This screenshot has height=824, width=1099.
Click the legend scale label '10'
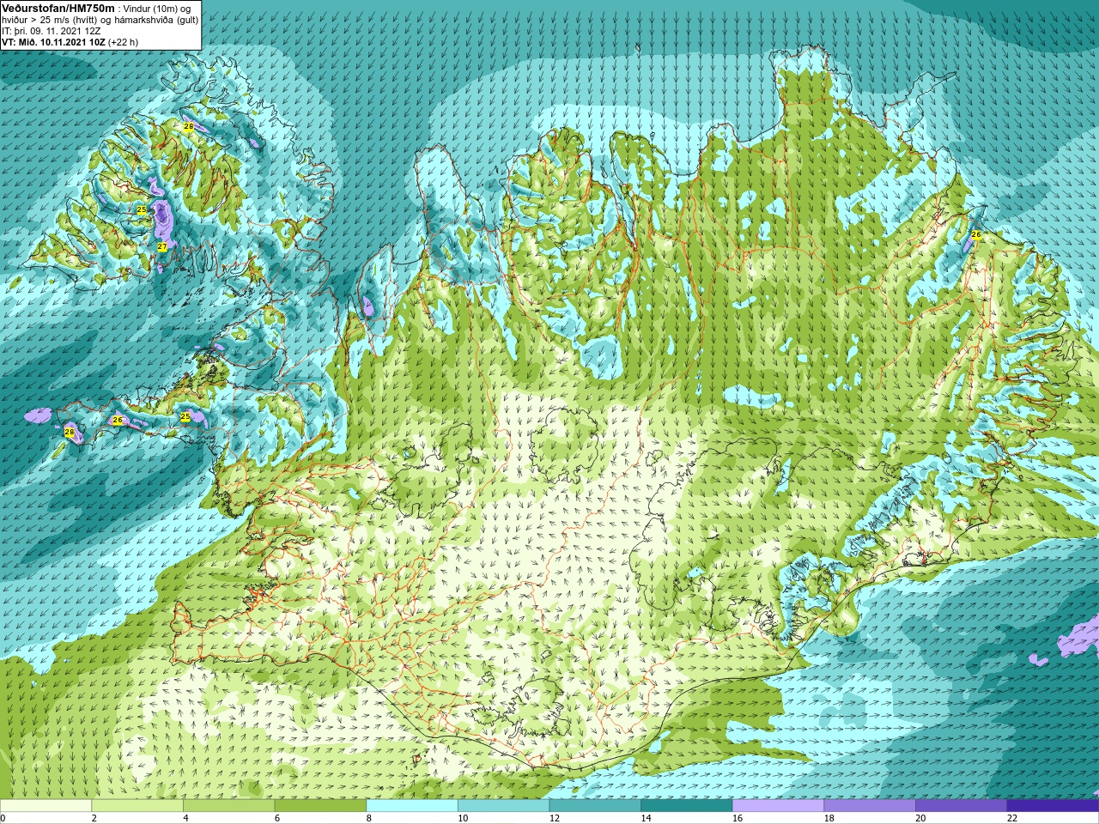[x=463, y=818]
